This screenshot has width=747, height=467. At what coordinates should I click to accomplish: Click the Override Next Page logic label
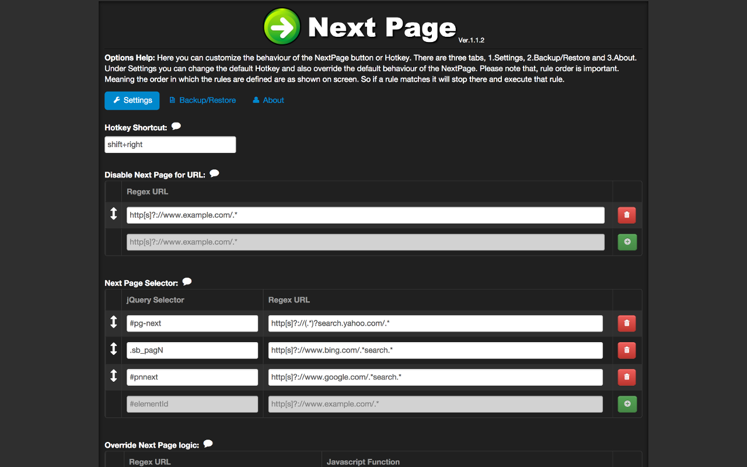152,445
